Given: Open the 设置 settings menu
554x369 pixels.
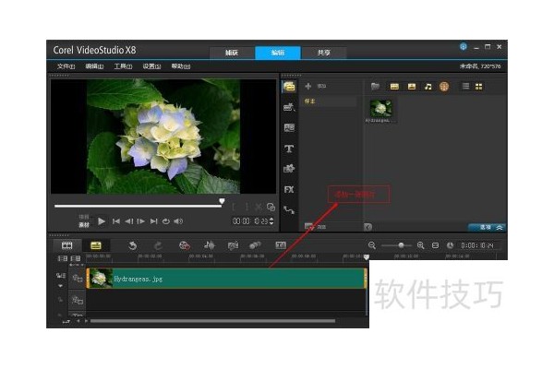Looking at the screenshot, I should click(151, 66).
